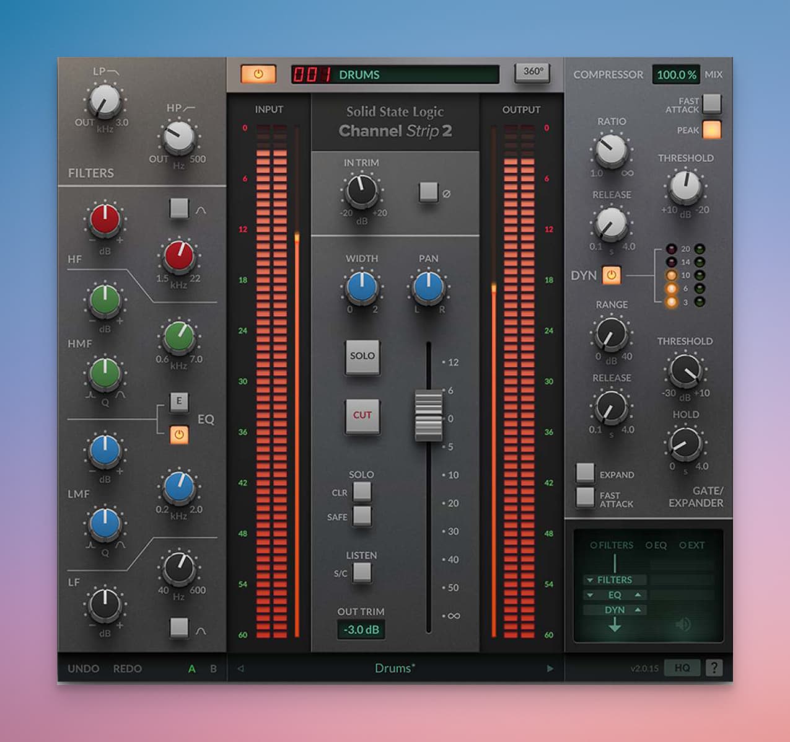Move DYN up in the processing order
This screenshot has height=742, width=790.
pyautogui.click(x=638, y=610)
